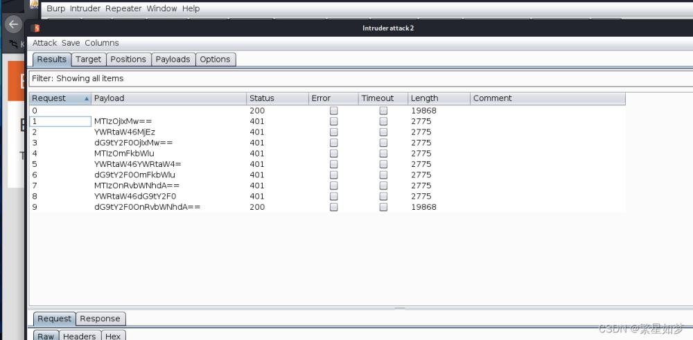The image size is (693, 340).
Task: Select the row with payload YWRtaW46YWRtaW4=
Action: tap(327, 164)
